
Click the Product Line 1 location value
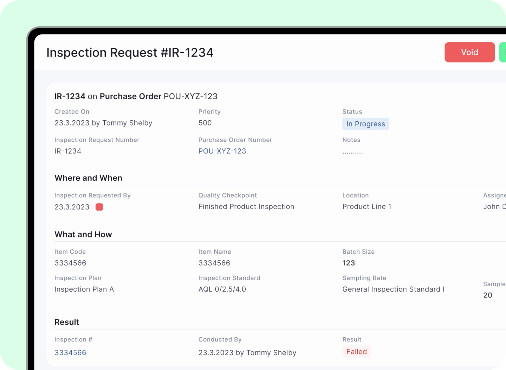pos(366,206)
